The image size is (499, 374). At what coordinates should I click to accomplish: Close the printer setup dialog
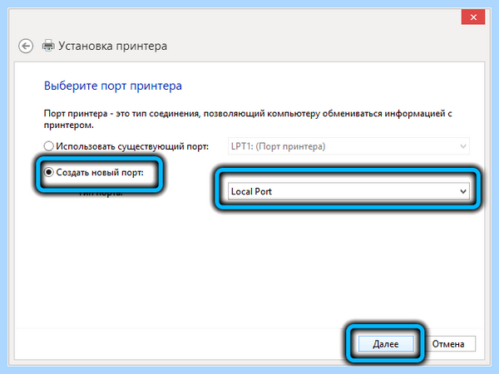[x=473, y=17]
